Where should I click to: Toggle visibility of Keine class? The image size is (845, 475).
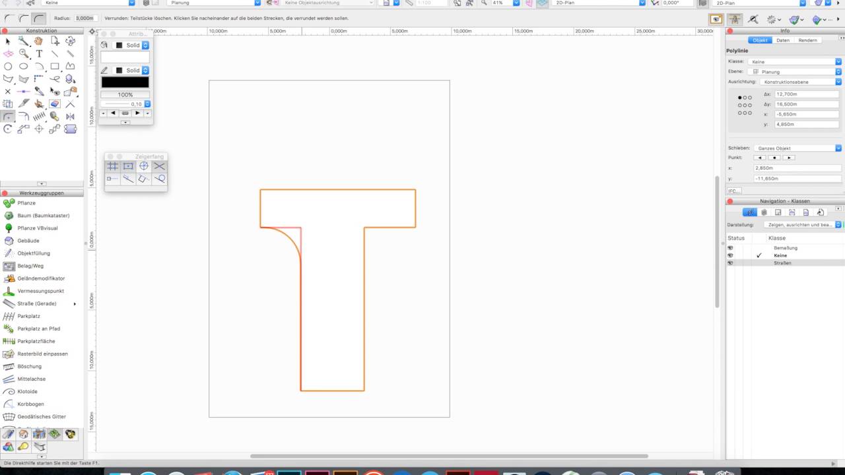pyautogui.click(x=730, y=255)
